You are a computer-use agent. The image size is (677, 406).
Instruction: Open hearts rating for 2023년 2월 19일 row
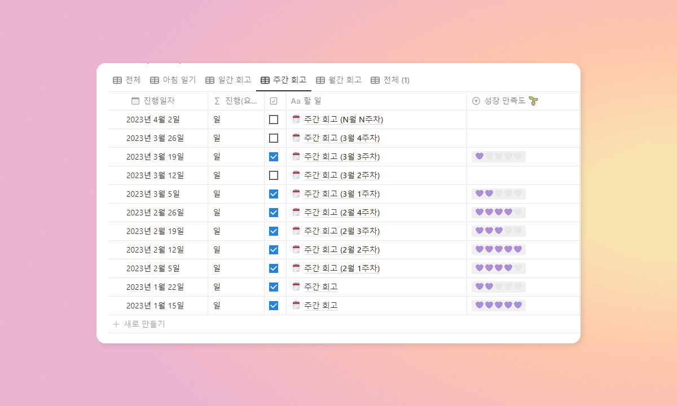[x=499, y=231]
